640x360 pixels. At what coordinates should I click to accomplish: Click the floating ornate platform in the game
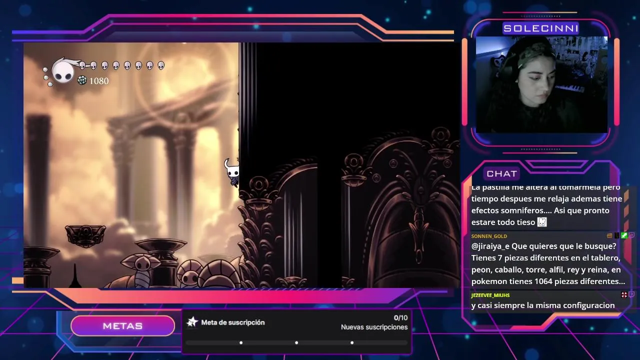click(85, 235)
